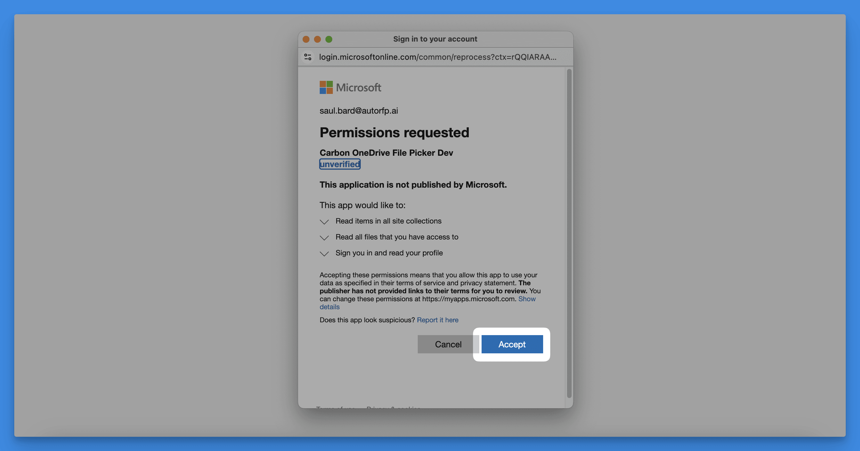Report suspicious app via 'Report it here'
This screenshot has width=860, height=451.
click(437, 320)
